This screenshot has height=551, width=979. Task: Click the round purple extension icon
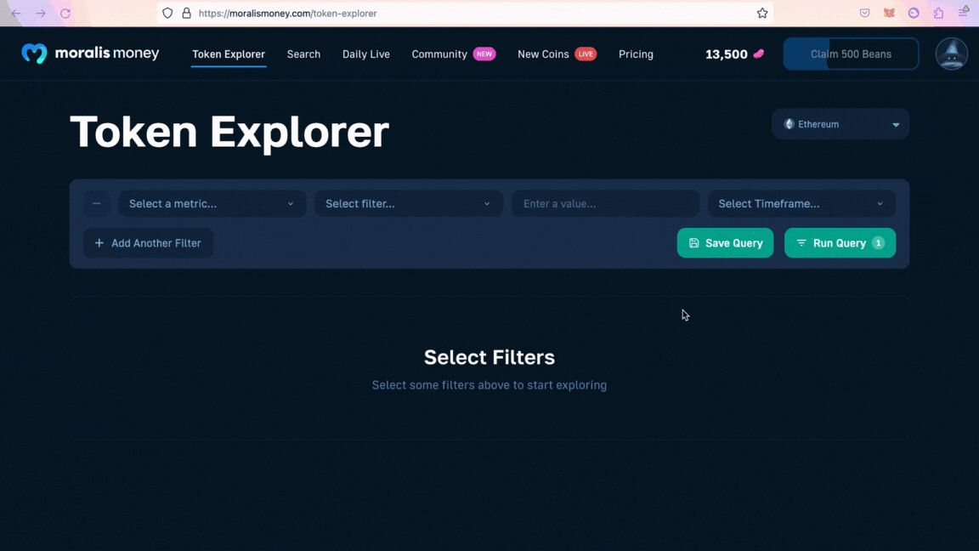pos(914,13)
